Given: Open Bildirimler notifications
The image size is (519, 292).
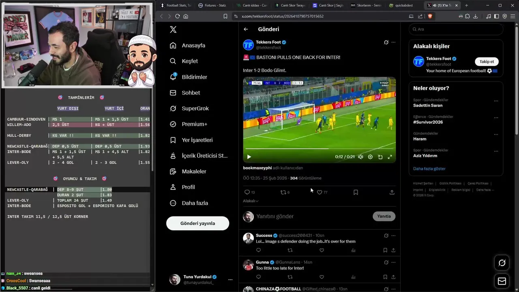Looking at the screenshot, I should [x=189, y=77].
